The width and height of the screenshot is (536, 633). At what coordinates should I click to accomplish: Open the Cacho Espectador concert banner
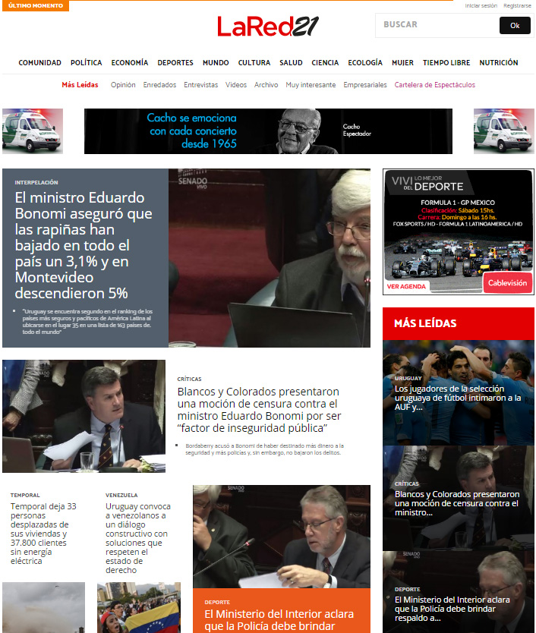268,131
